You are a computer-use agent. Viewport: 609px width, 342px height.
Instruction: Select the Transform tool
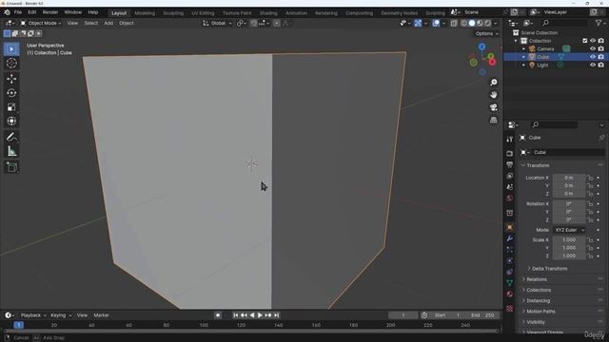pyautogui.click(x=11, y=121)
